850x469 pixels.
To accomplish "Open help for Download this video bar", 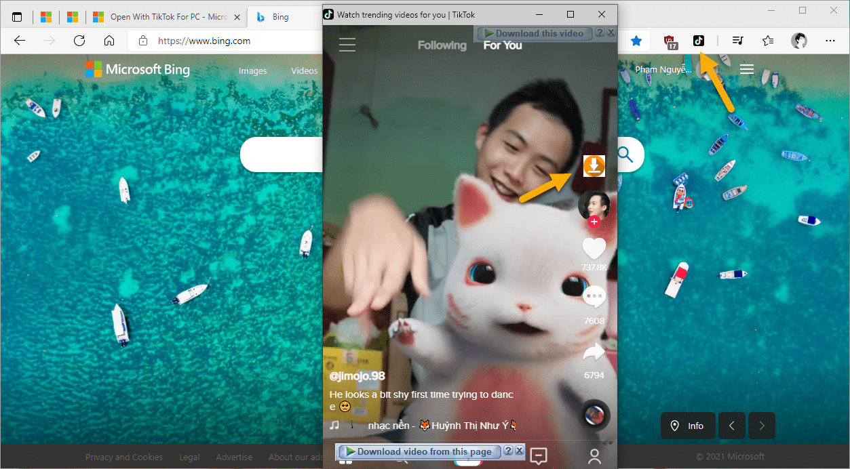I will (x=600, y=33).
